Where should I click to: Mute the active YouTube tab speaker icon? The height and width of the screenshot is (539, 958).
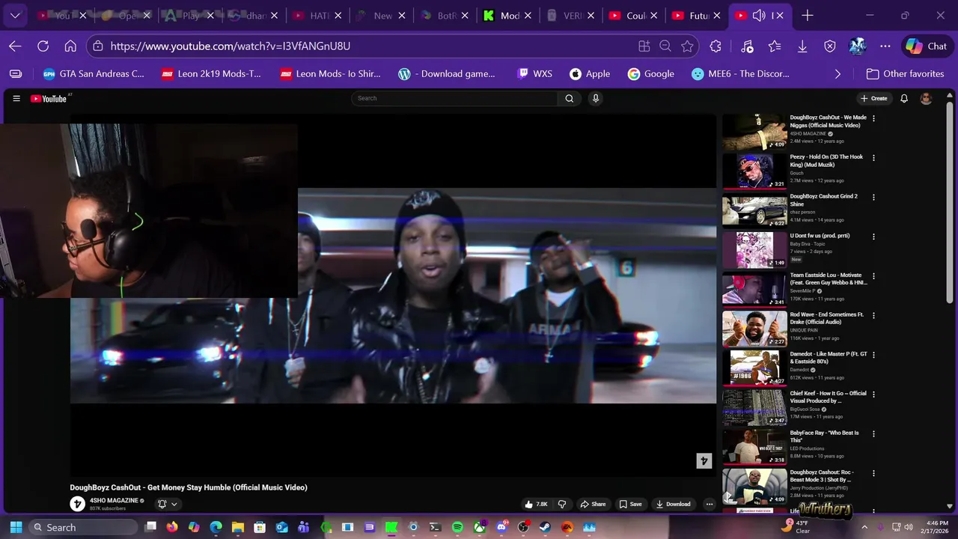click(758, 15)
